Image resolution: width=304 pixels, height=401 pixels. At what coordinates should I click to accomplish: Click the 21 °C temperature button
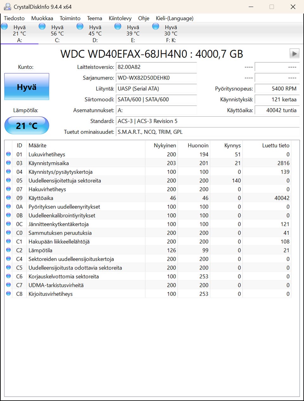(27, 126)
